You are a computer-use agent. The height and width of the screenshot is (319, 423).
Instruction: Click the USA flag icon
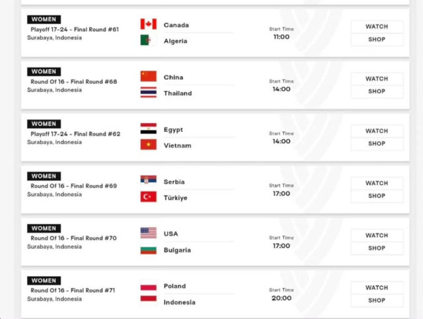pos(148,233)
